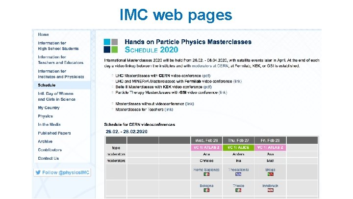Open Intl. Day of Women and Girls in Science
This screenshot has height=199, width=353.
[56, 96]
